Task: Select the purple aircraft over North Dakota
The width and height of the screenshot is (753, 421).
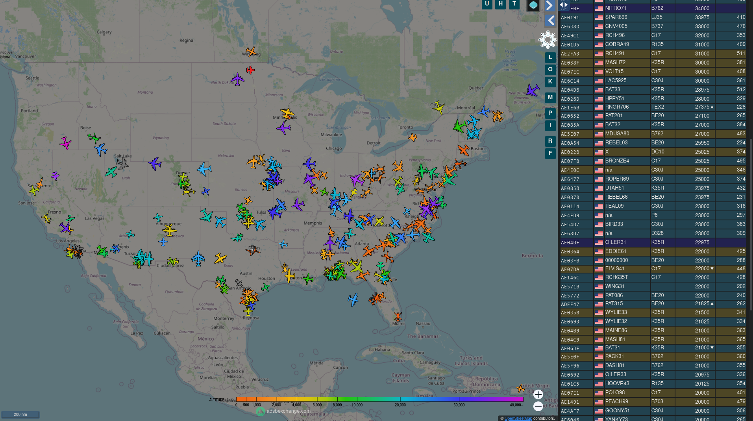Action: coord(237,79)
